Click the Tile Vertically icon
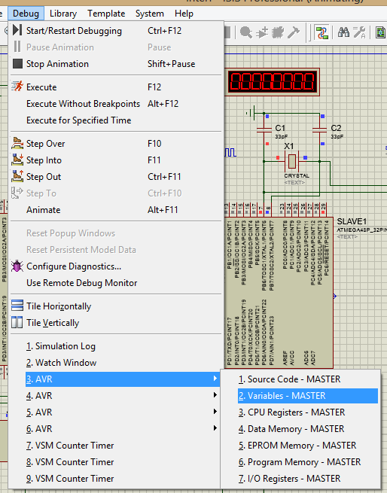387x493 pixels. pos(17,323)
